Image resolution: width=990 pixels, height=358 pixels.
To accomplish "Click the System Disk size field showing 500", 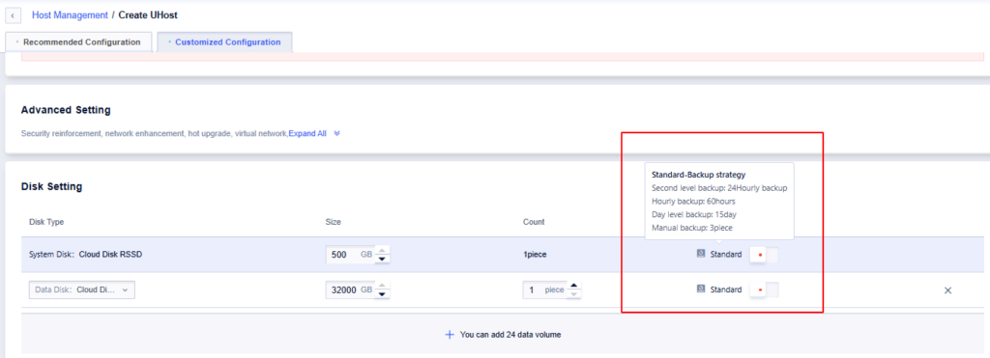I will click(x=350, y=255).
